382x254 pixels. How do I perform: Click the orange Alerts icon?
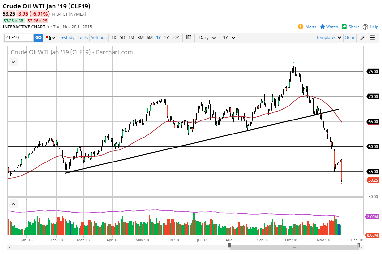point(300,27)
